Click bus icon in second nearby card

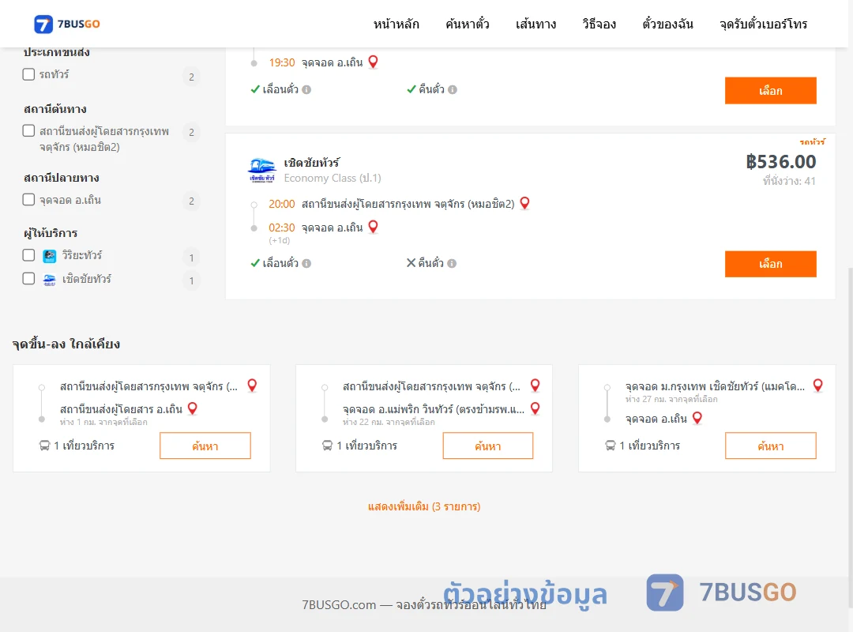point(328,446)
